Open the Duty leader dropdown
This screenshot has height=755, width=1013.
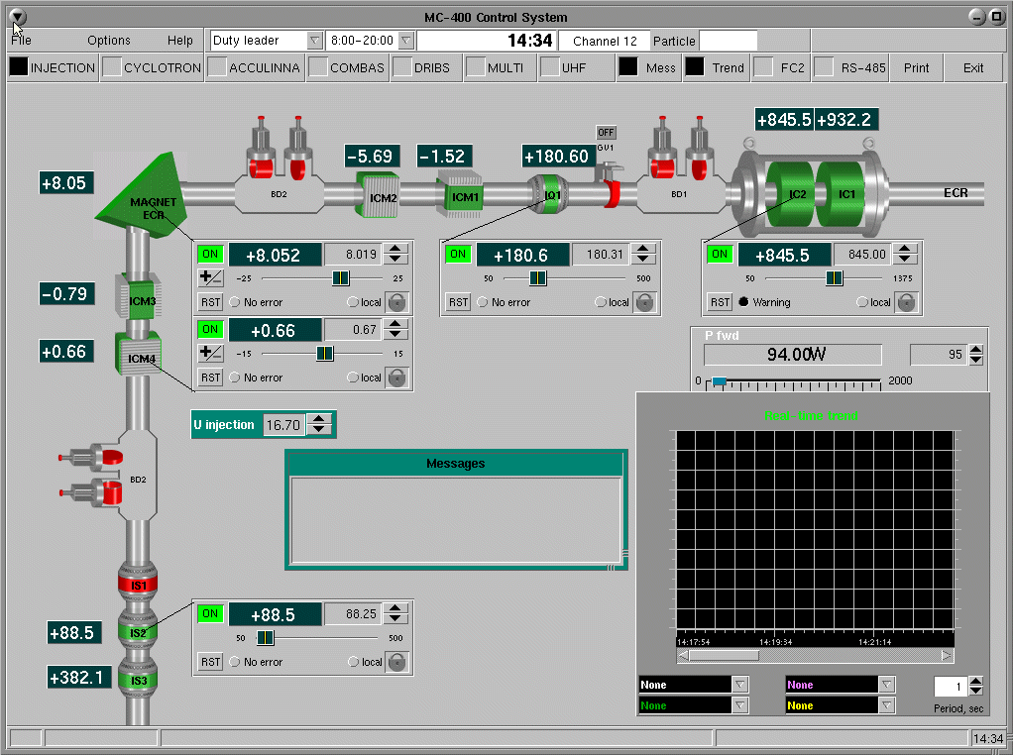(314, 41)
